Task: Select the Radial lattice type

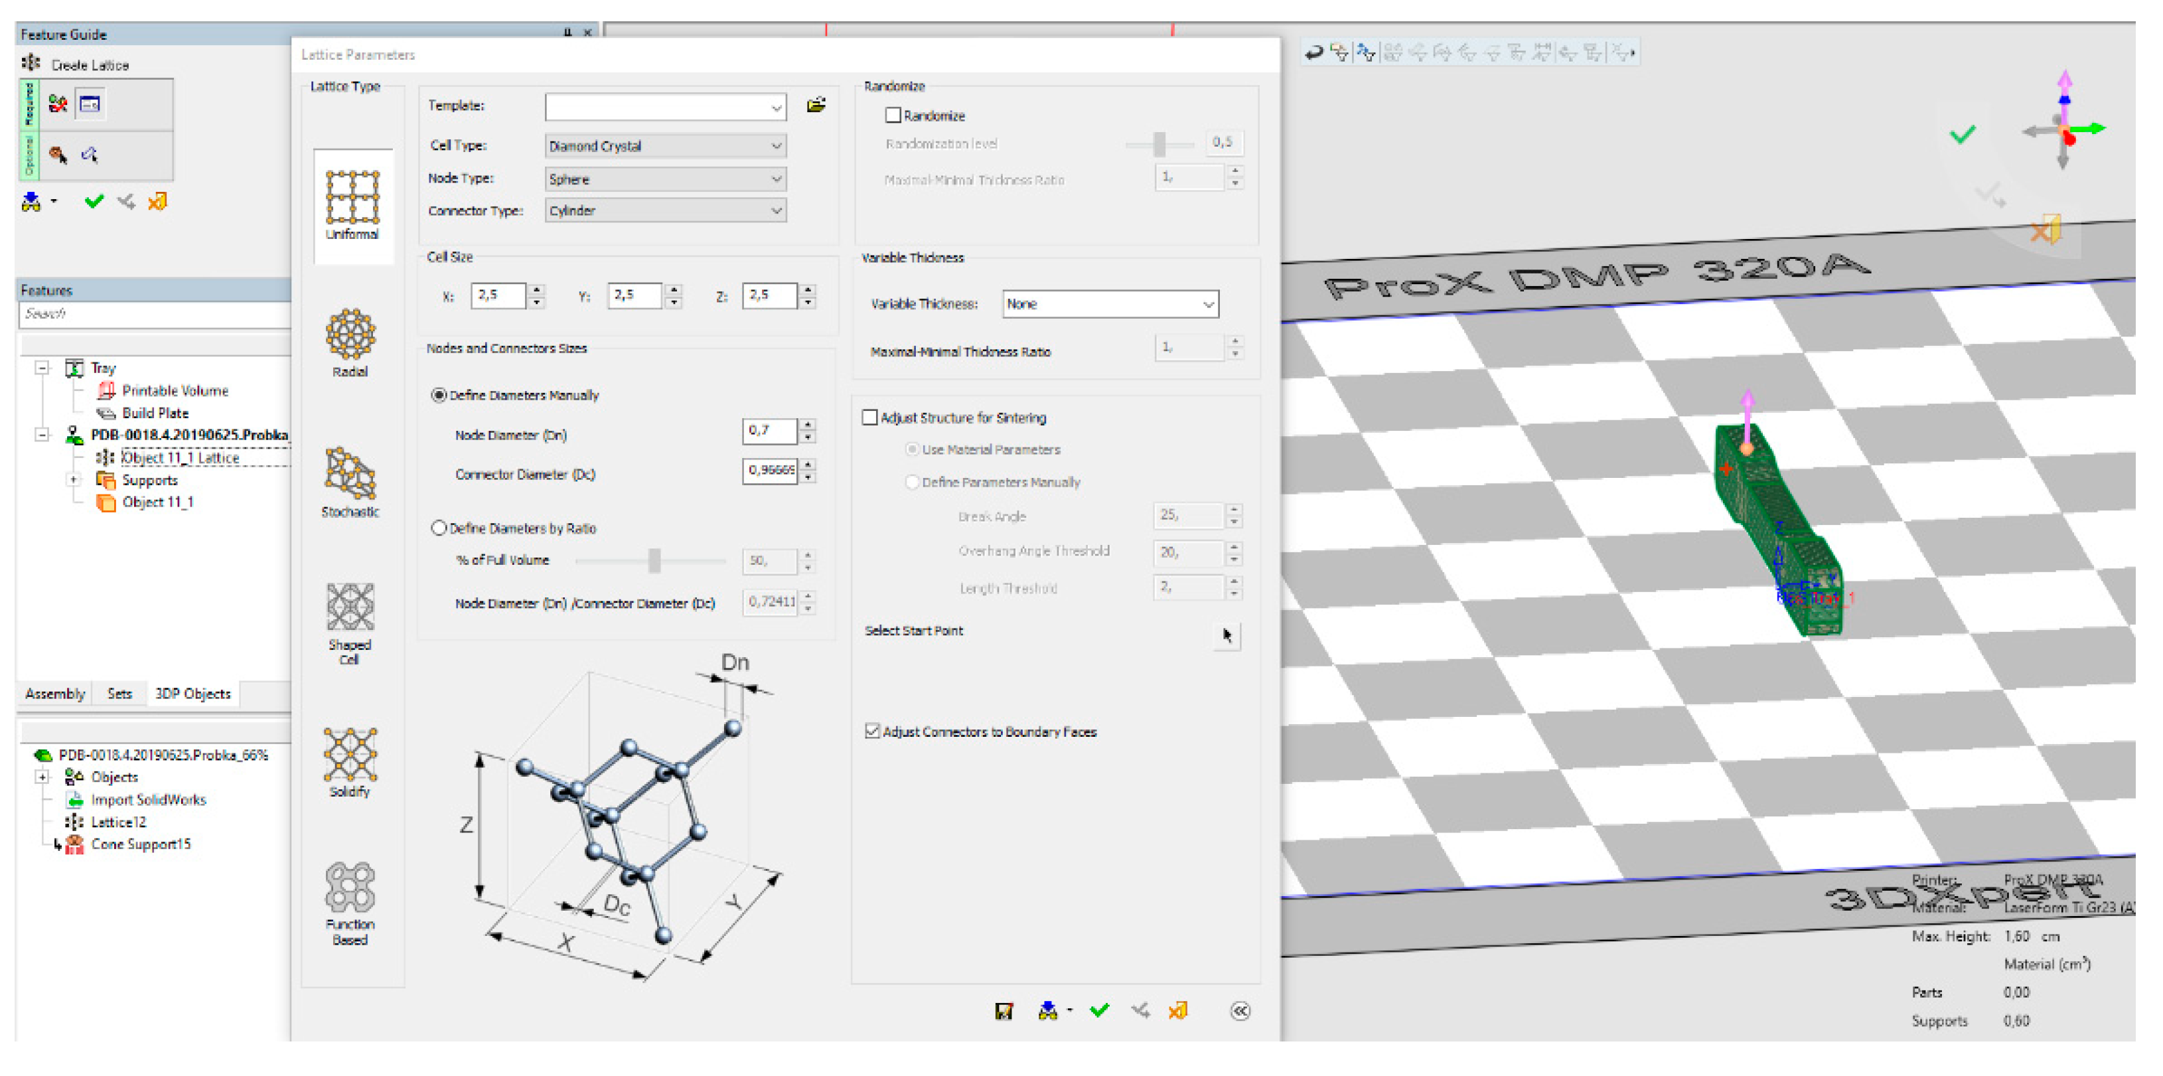Action: [350, 343]
